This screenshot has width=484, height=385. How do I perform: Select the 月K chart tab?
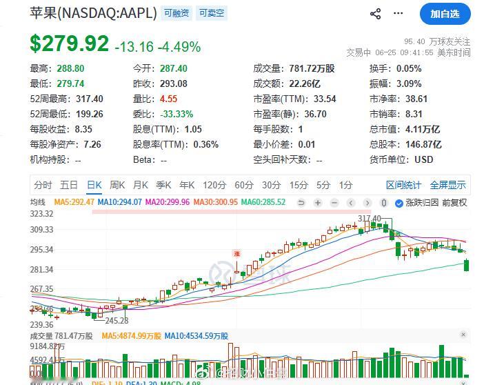pyautogui.click(x=141, y=185)
